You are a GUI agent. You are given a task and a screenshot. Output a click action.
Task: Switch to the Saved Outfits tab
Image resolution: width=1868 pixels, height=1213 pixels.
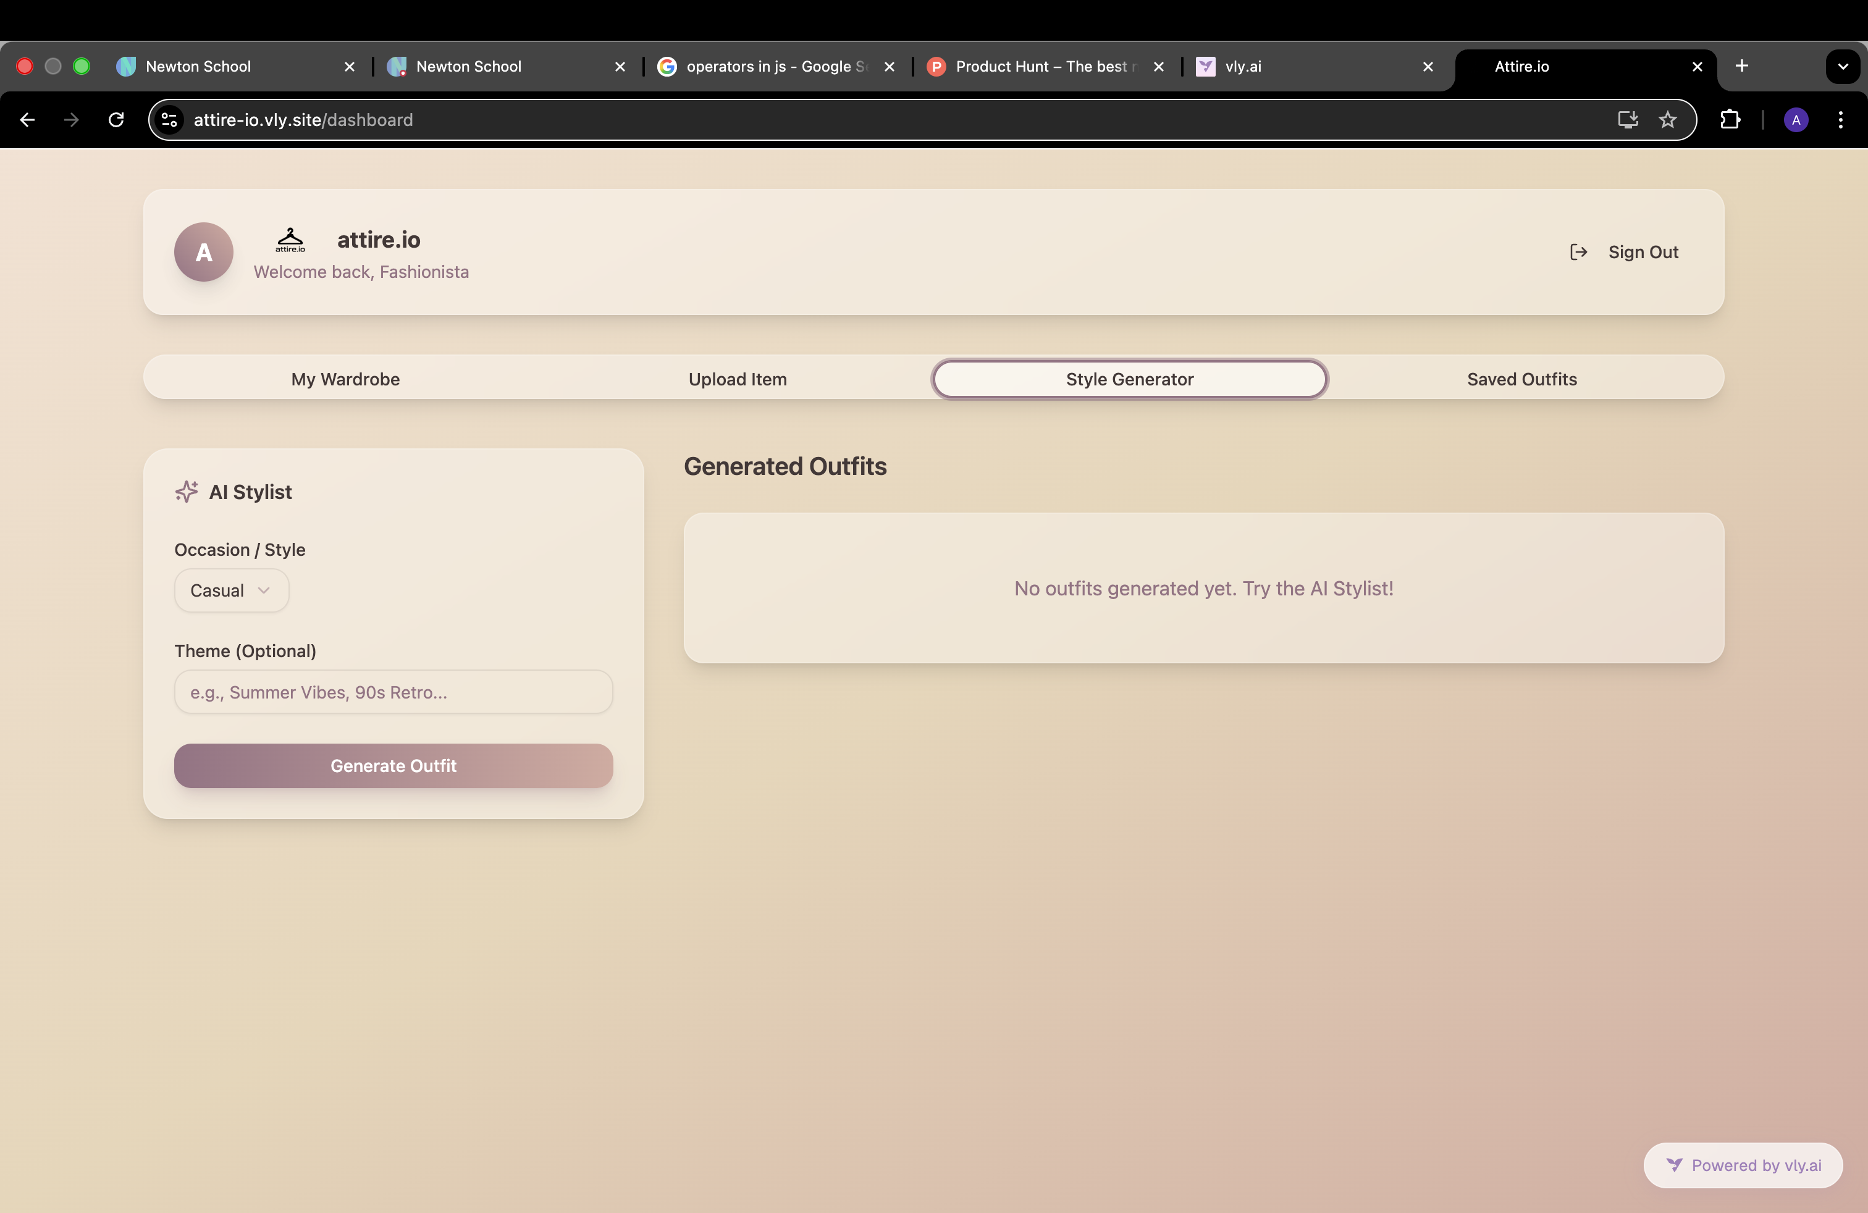pos(1521,379)
